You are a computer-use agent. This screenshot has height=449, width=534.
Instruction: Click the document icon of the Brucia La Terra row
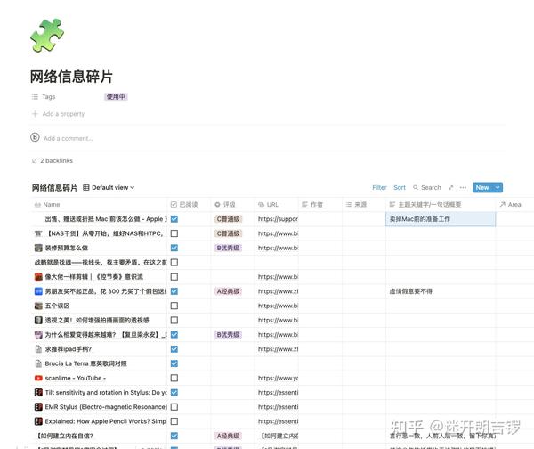[38, 363]
